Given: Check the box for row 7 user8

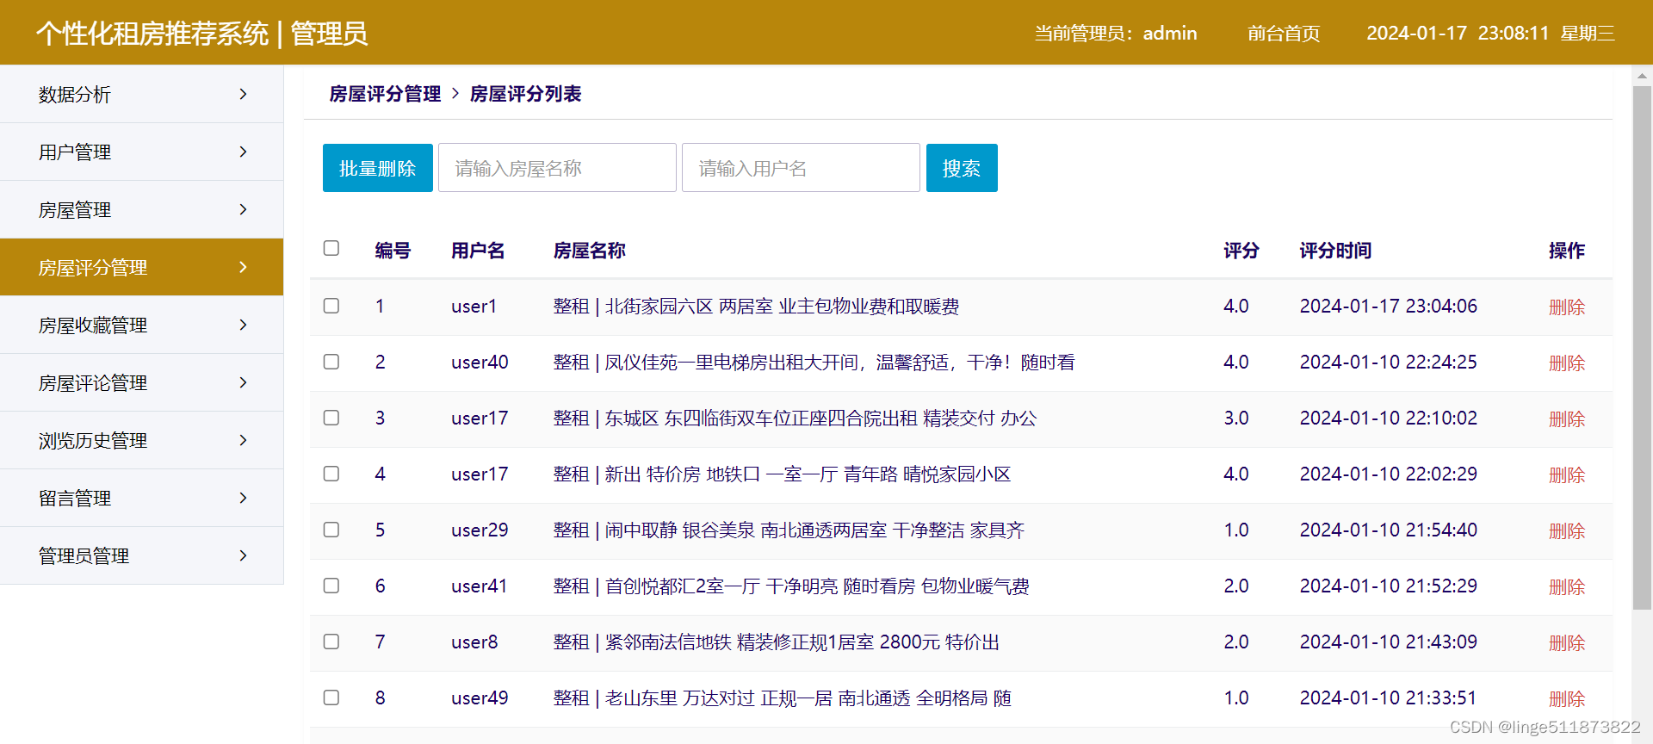Looking at the screenshot, I should [x=331, y=642].
